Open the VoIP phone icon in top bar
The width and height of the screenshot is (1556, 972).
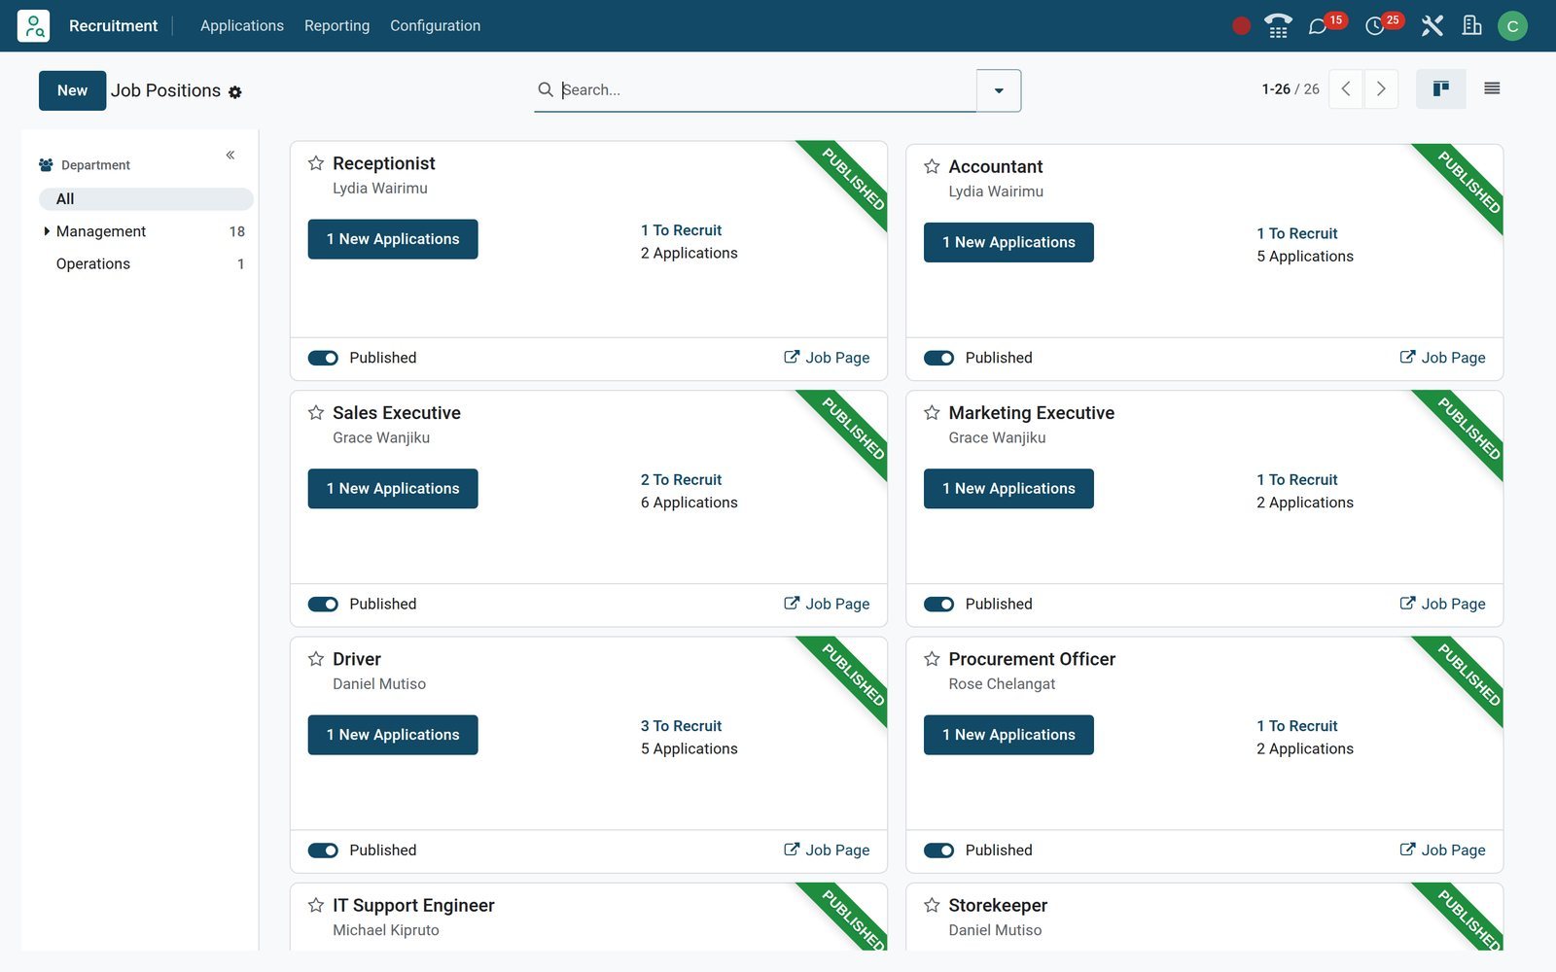[x=1278, y=26]
